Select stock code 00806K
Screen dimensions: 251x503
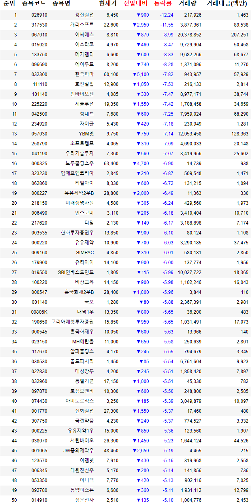point(39,312)
